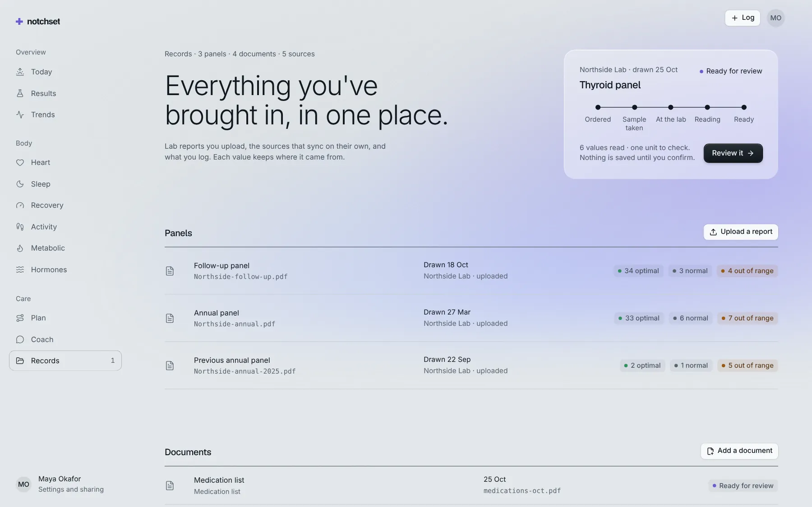This screenshot has height=507, width=812.
Task: Click the notchset plus logo icon
Action: pyautogui.click(x=19, y=21)
